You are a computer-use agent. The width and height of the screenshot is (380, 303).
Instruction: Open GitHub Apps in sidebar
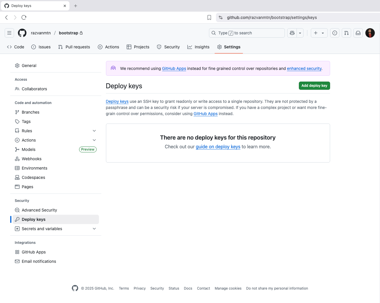point(56,252)
